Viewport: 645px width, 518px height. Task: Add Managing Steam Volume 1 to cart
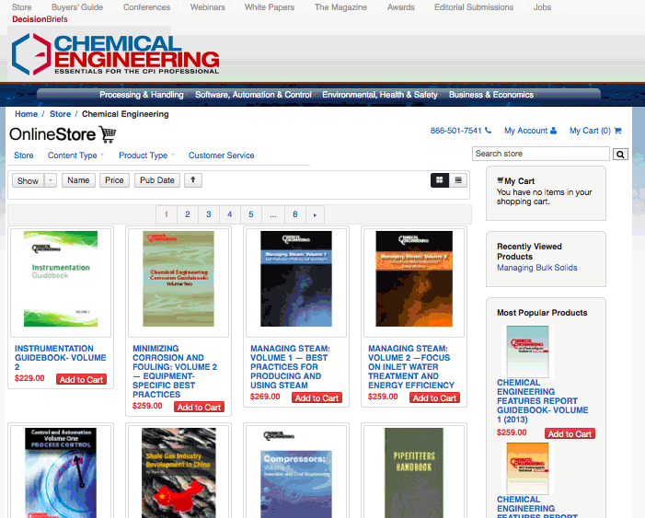coord(317,397)
